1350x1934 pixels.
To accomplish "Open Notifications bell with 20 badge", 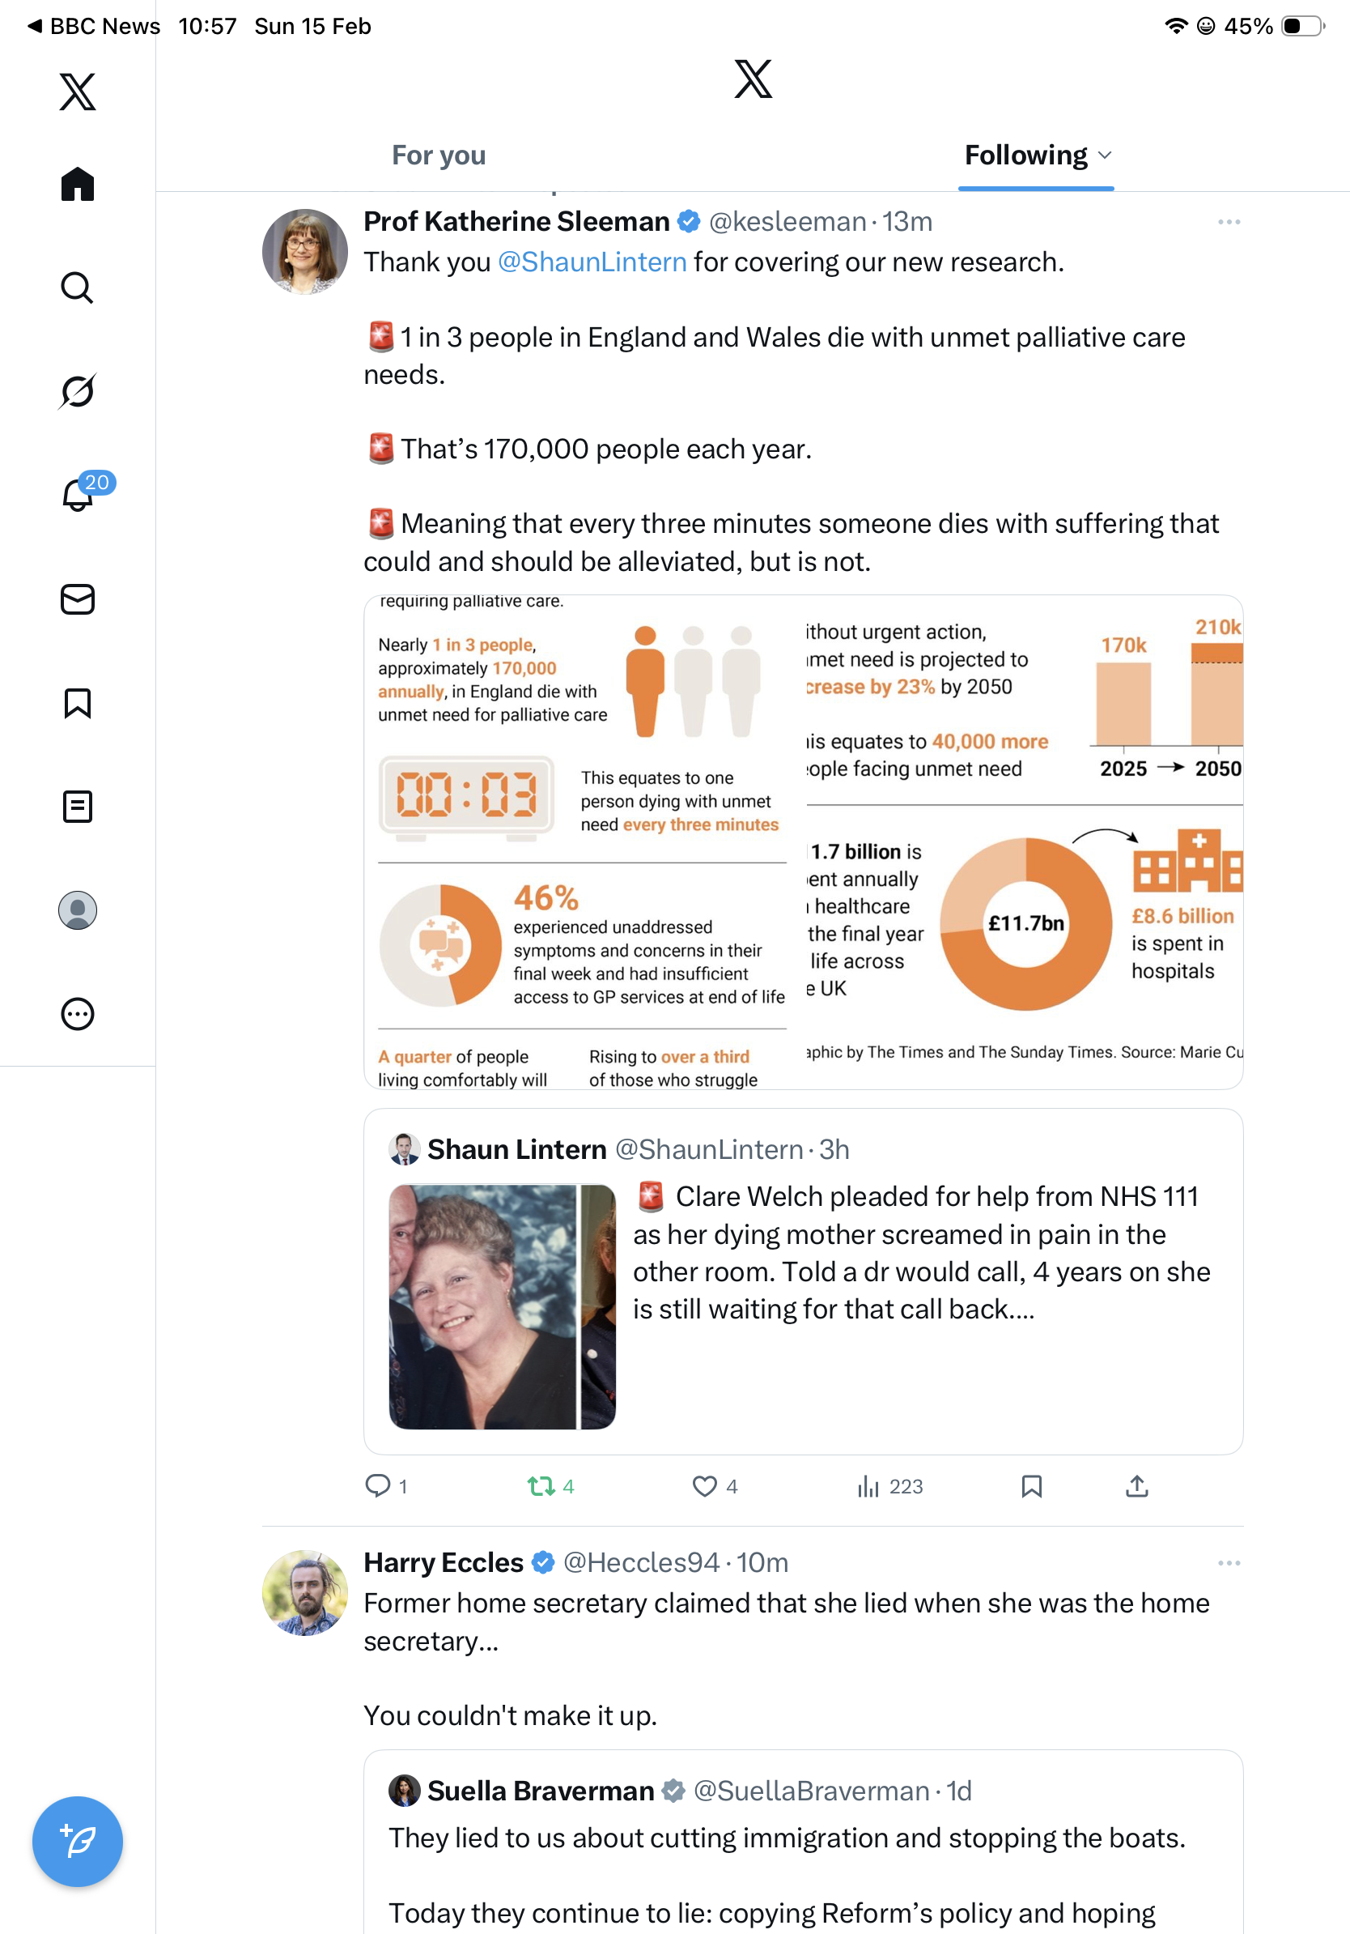I will tap(79, 495).
